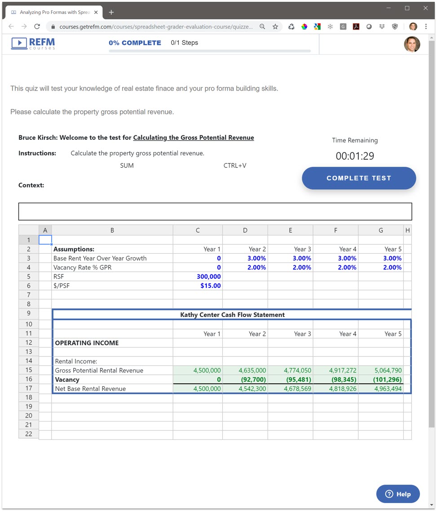The width and height of the screenshot is (437, 512).
Task: Open the Help widget
Action: [398, 494]
